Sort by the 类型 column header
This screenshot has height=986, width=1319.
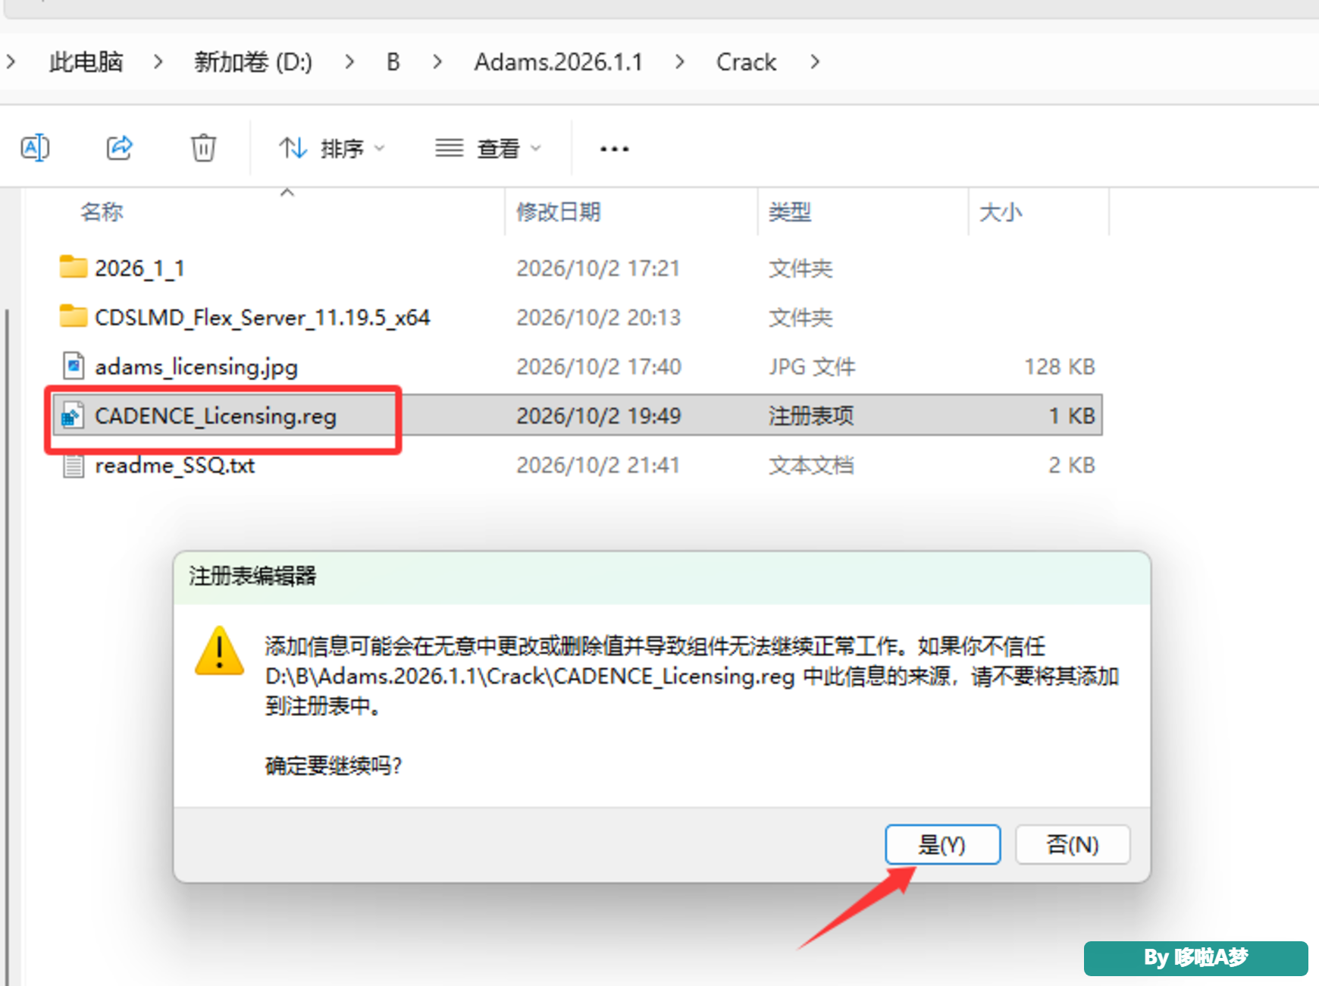[x=790, y=212]
